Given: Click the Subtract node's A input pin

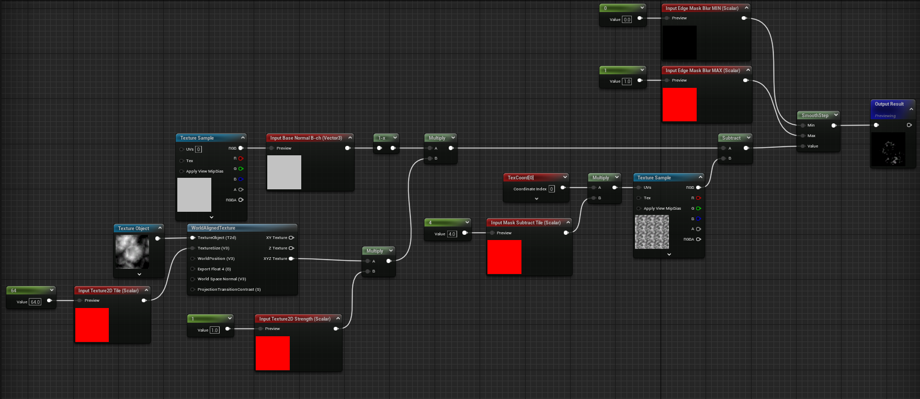Looking at the screenshot, I should (x=723, y=148).
